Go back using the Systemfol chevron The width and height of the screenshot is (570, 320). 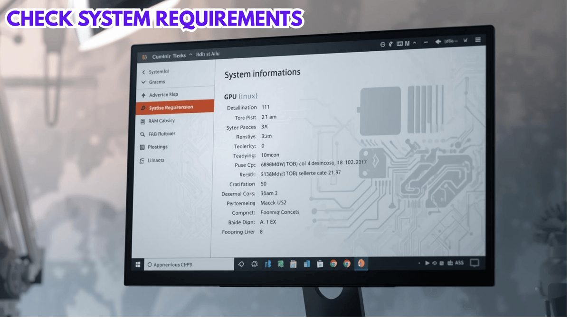(143, 73)
